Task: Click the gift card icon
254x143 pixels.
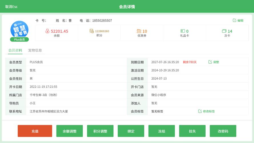Action: 183,31
